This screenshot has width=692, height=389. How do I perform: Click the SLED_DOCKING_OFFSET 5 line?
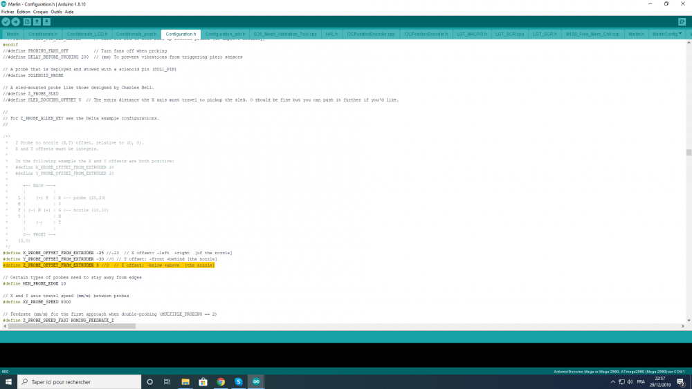(x=201, y=100)
